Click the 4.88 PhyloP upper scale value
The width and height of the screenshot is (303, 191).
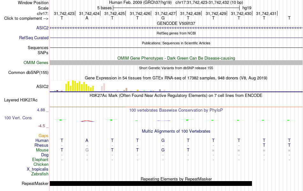[x=41, y=110]
